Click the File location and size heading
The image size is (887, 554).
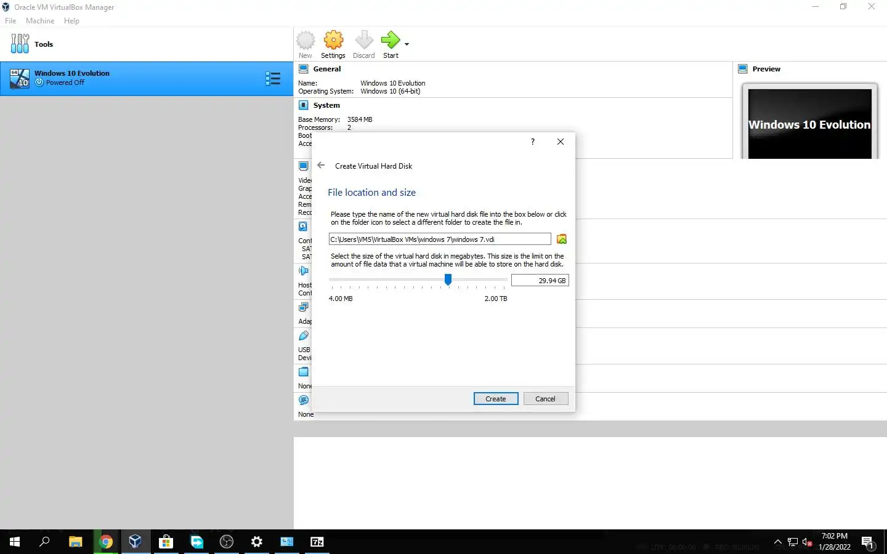[371, 193]
